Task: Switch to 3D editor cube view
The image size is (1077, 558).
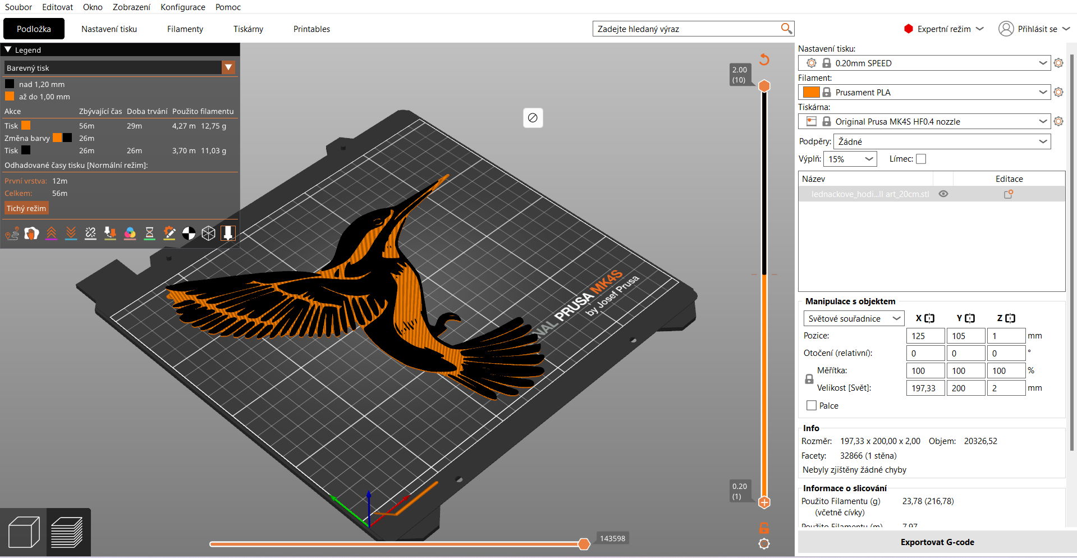Action: (24, 532)
